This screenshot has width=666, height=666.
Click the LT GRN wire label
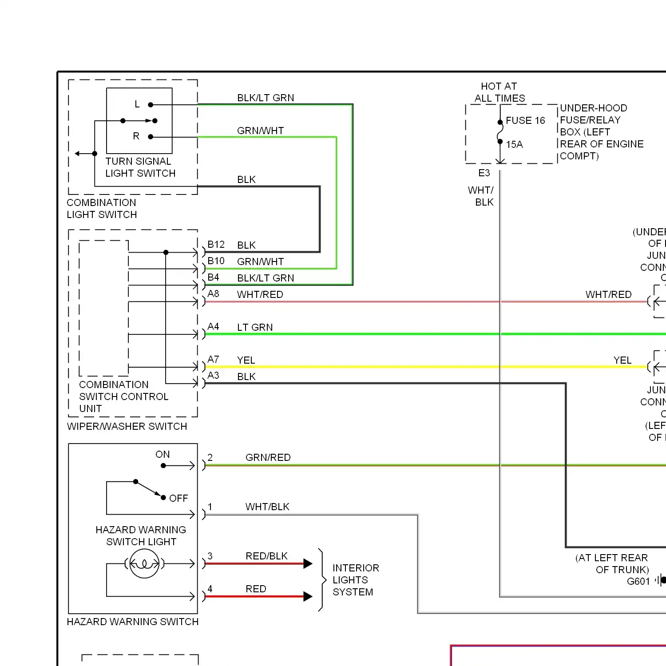[255, 327]
